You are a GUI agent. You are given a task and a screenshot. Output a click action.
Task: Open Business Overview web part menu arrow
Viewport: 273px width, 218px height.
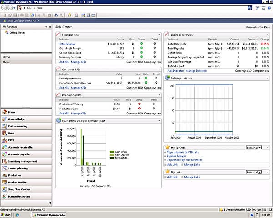pyautogui.click(x=268, y=35)
